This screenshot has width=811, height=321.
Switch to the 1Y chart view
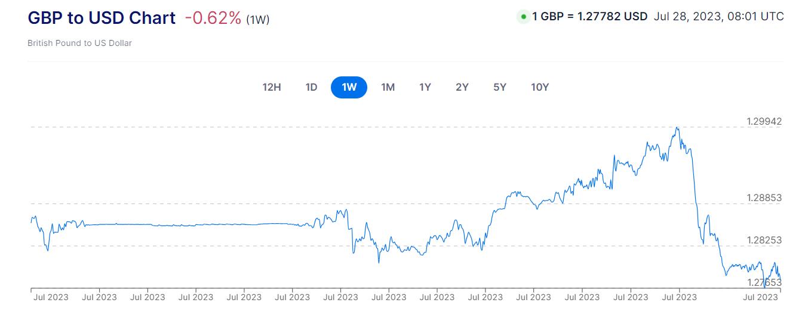click(425, 87)
